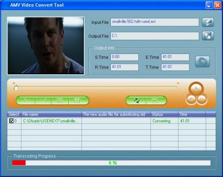Click the Input File field
This screenshot has height=177, width=223.
pyautogui.click(x=155, y=22)
